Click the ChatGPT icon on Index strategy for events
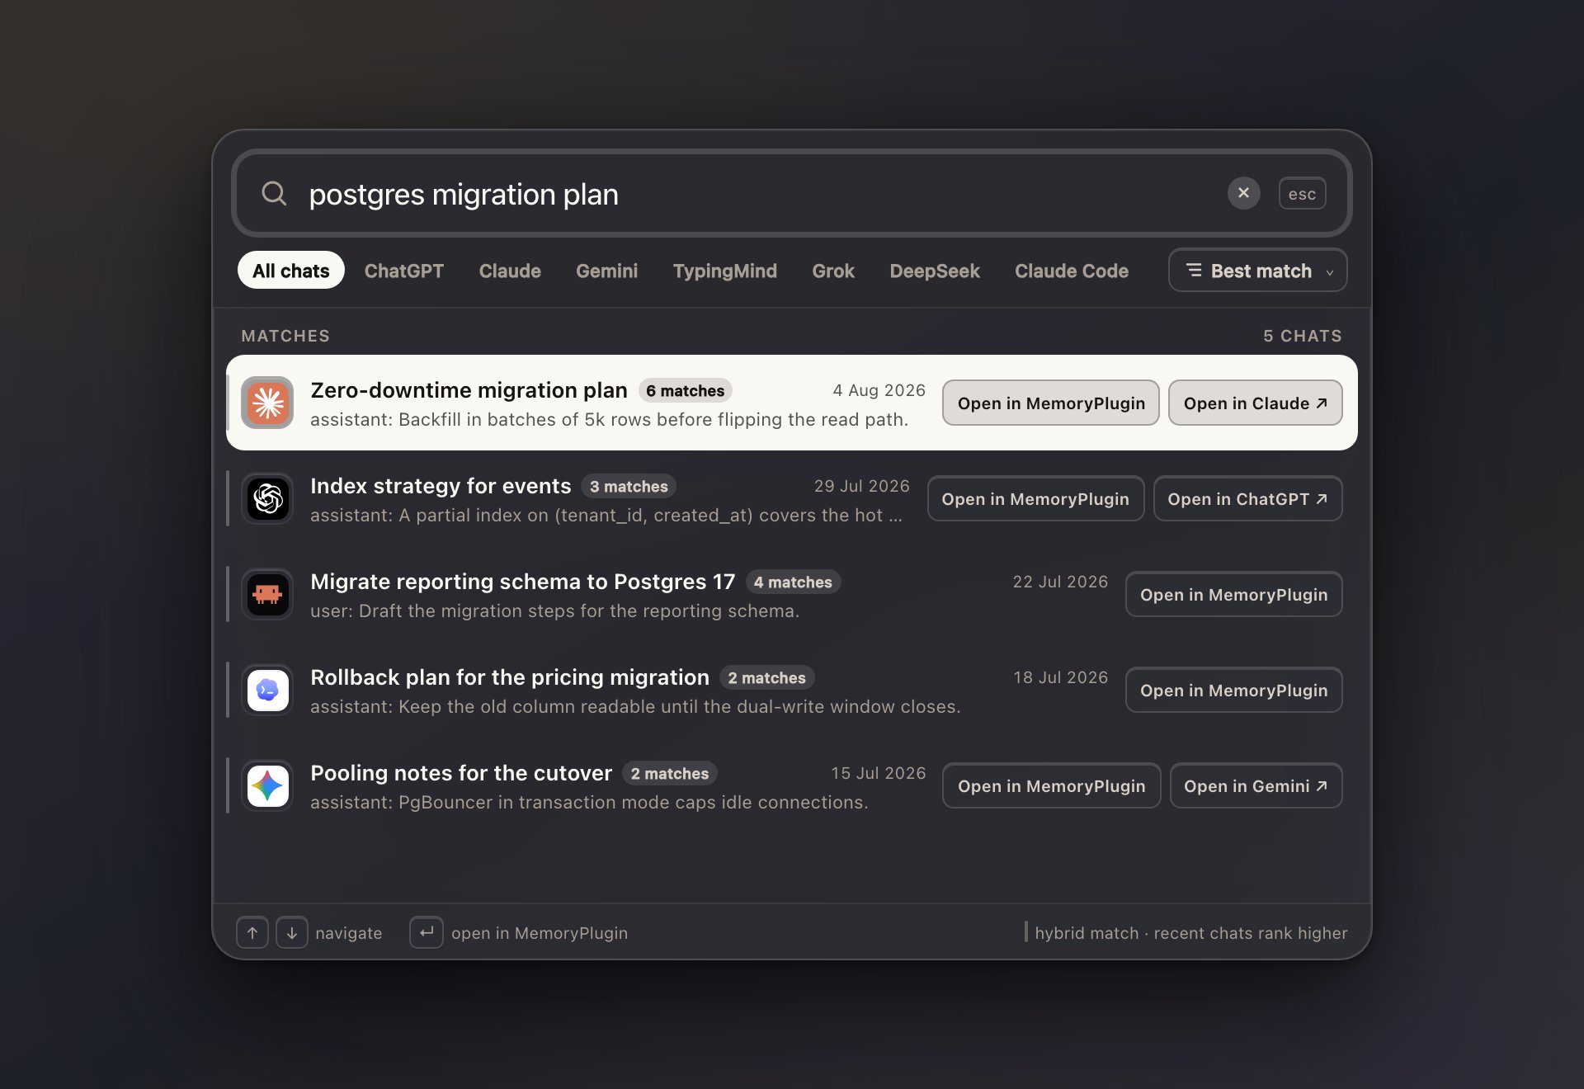Screen dimensions: 1584x1089 click(x=267, y=498)
